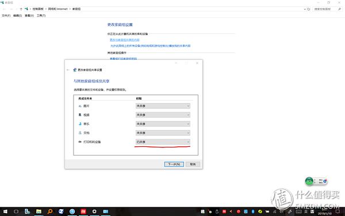Open the 文件(F) menu
The image size is (345, 216).
6,16
